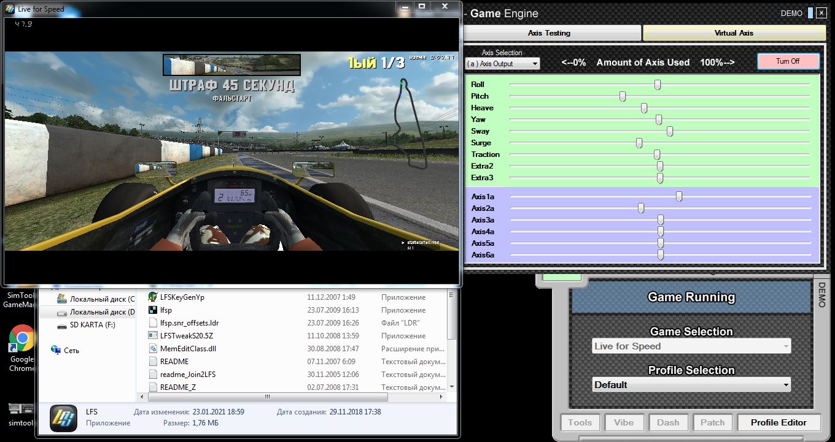Open the Patch tab

(x=712, y=422)
